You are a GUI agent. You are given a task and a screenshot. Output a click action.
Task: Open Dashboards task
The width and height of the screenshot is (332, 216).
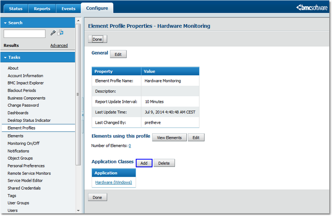18,113
